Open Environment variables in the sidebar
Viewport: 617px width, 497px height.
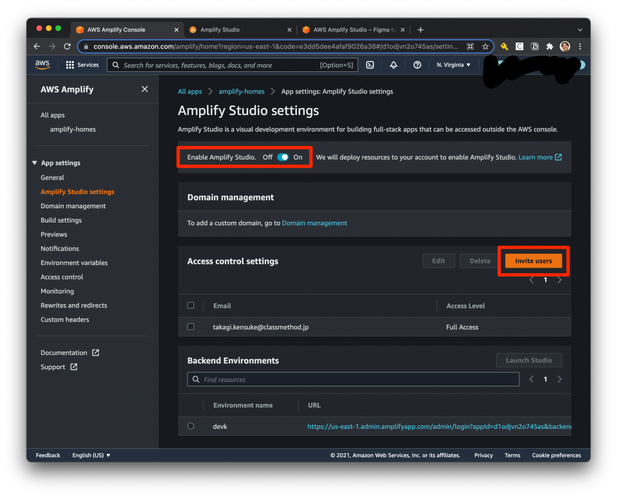[74, 262]
